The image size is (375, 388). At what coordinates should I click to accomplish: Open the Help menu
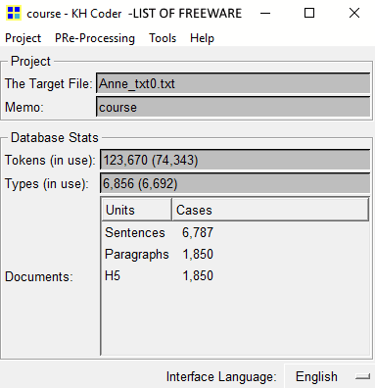coord(202,38)
